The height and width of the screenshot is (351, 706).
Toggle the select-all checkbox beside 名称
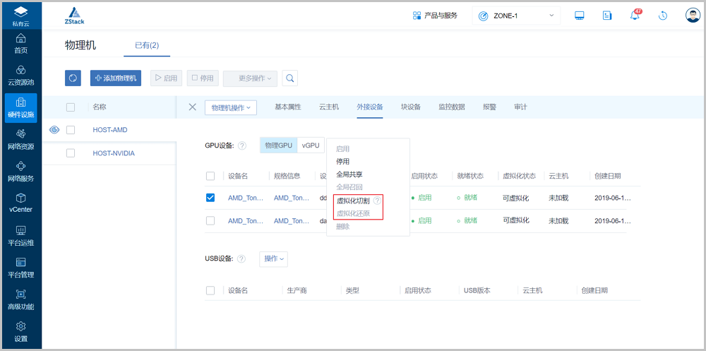(x=71, y=107)
